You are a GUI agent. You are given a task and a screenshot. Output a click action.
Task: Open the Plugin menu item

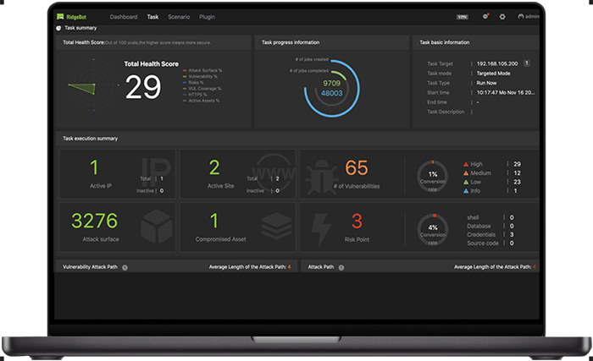click(x=207, y=16)
